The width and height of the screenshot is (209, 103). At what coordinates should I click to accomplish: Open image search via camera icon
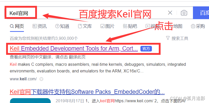point(184,13)
